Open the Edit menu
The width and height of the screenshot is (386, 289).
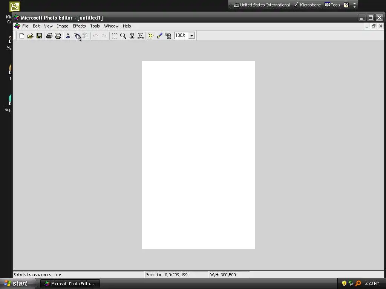36,26
